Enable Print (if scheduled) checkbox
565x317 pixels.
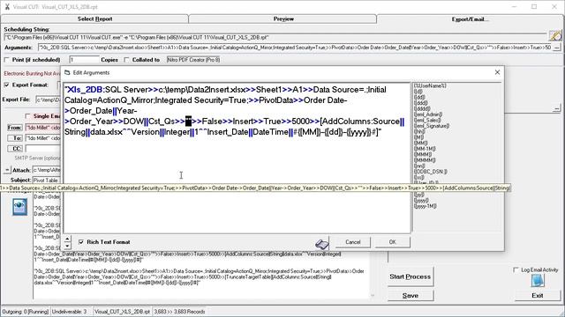6,60
